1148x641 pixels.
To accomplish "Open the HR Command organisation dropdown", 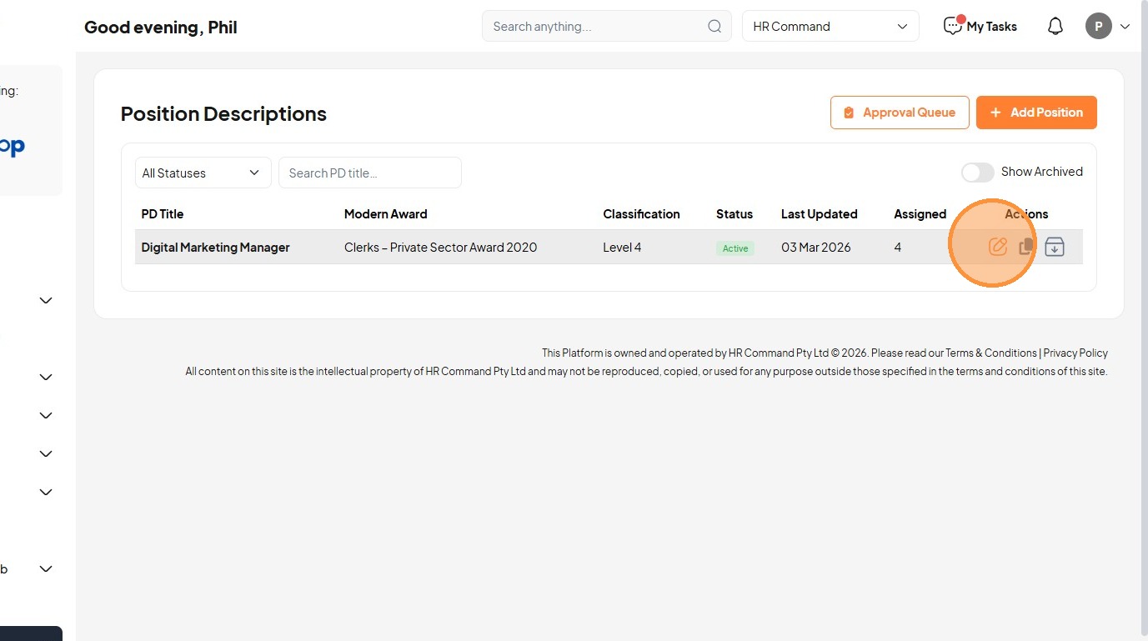I will coord(830,27).
